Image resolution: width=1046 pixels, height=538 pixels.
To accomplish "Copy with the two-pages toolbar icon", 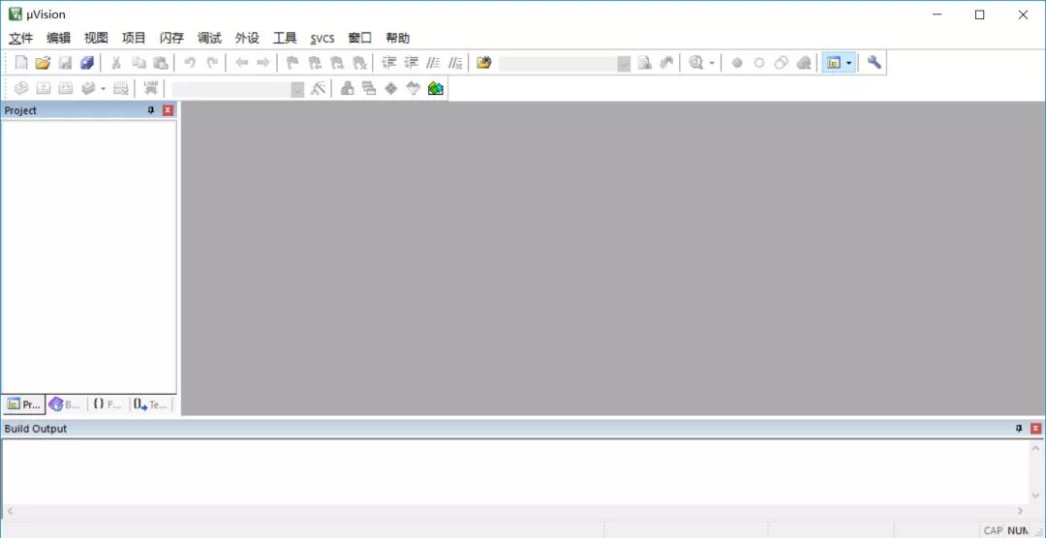I will pyautogui.click(x=138, y=63).
